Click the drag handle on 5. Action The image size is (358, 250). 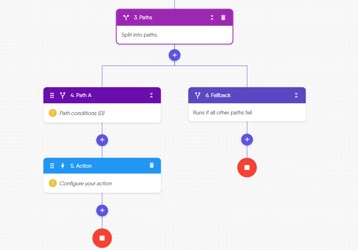pos(52,166)
